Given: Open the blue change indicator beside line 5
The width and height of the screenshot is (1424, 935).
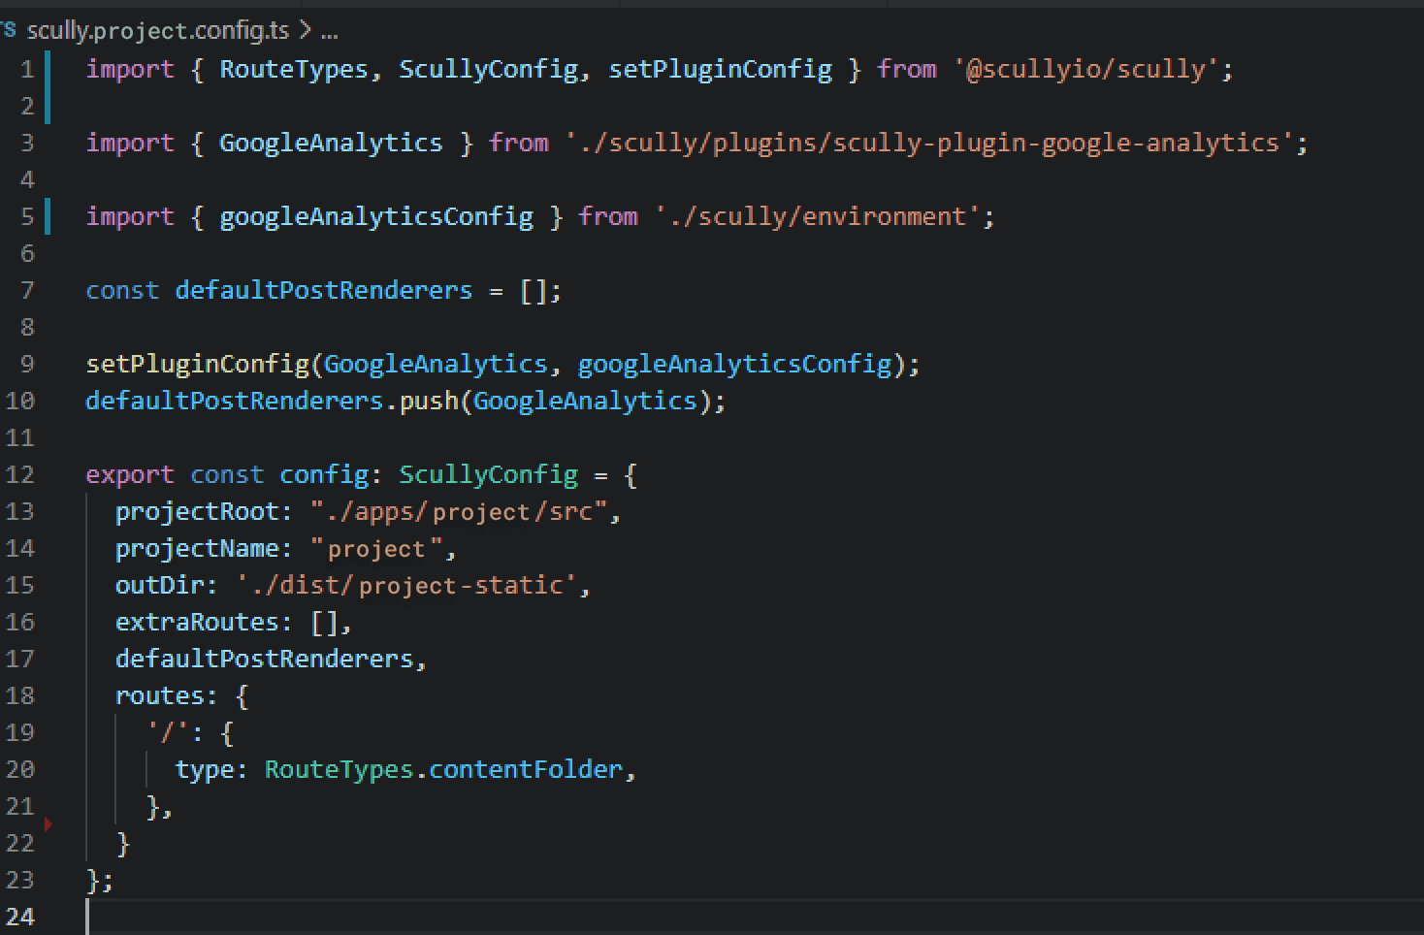Looking at the screenshot, I should pos(48,216).
